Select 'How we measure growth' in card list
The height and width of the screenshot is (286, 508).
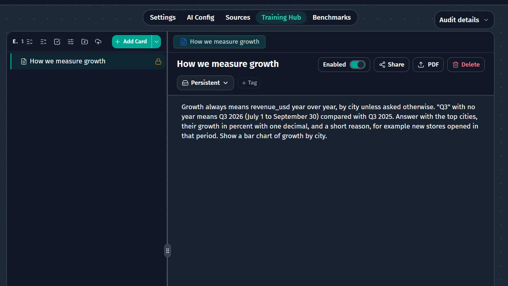click(88, 61)
